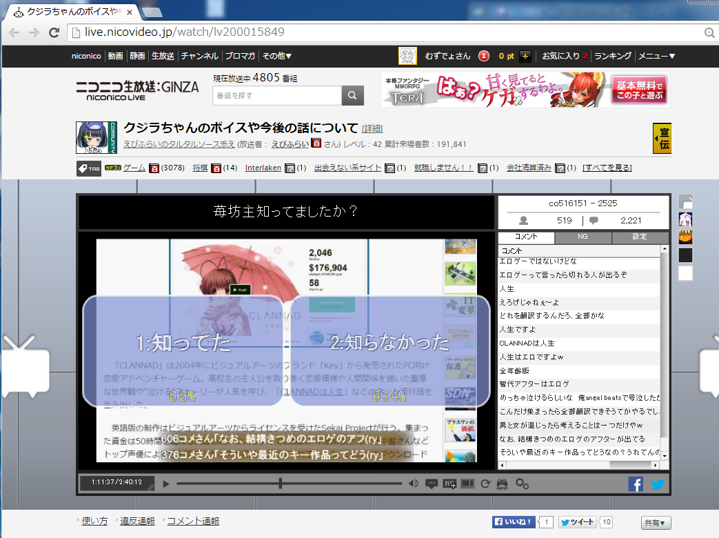The width and height of the screenshot is (719, 538).
Task: Click the dictionary icon next to Interlaken
Action: pyautogui.click(x=290, y=168)
